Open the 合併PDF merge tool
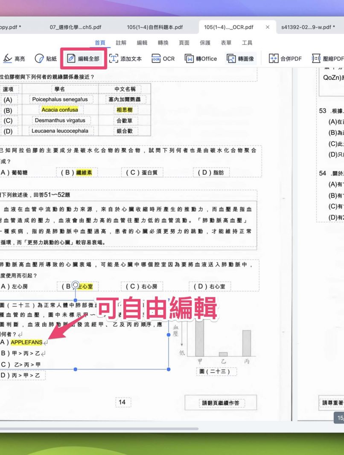The height and width of the screenshot is (455, 344). [x=274, y=58]
